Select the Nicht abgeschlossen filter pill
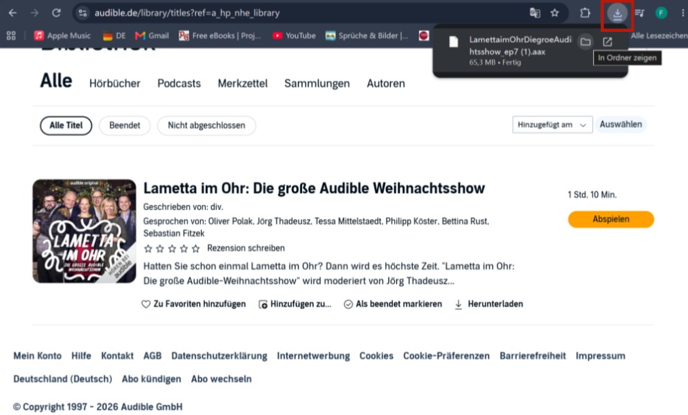This screenshot has width=688, height=415. 206,126
